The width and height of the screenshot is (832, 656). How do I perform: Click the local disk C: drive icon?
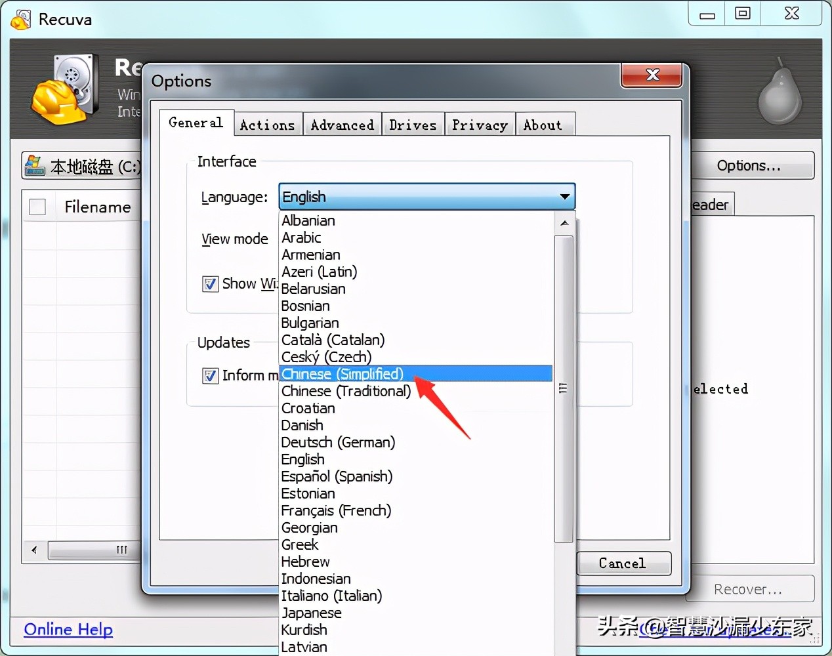coord(34,166)
